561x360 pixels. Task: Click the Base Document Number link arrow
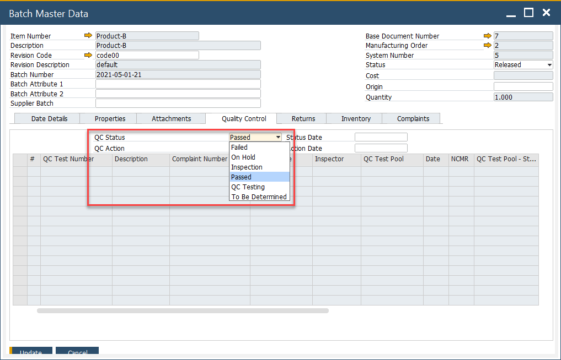pos(487,36)
